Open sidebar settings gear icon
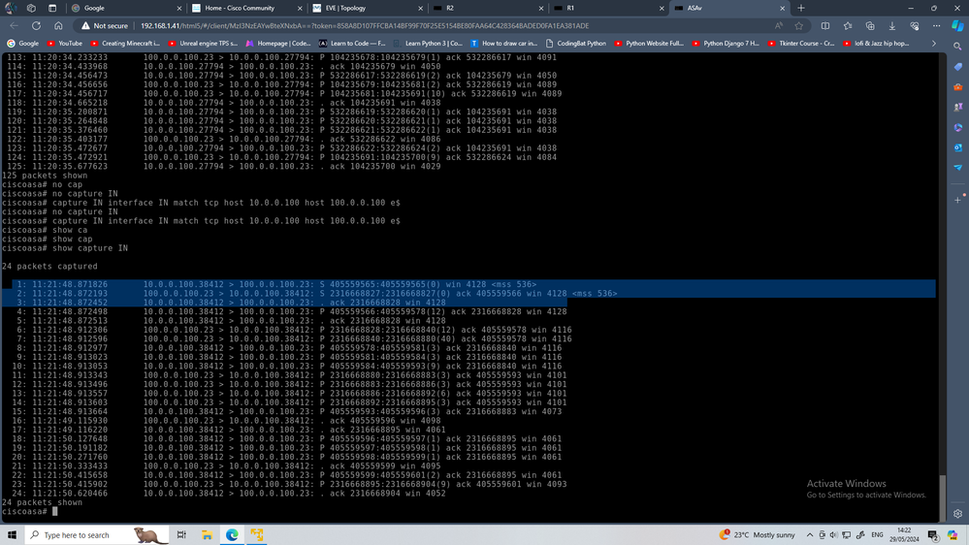This screenshot has height=545, width=969. click(x=958, y=514)
